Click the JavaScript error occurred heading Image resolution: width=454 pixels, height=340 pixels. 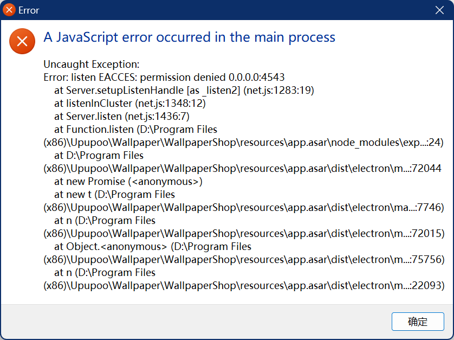pos(189,37)
